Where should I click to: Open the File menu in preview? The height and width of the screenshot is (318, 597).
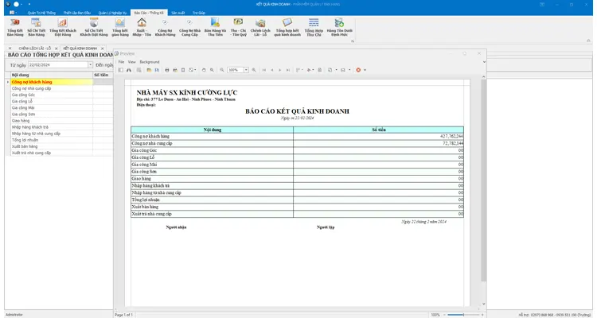coord(121,62)
